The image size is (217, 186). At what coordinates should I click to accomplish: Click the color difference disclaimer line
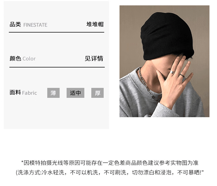(x=110, y=163)
